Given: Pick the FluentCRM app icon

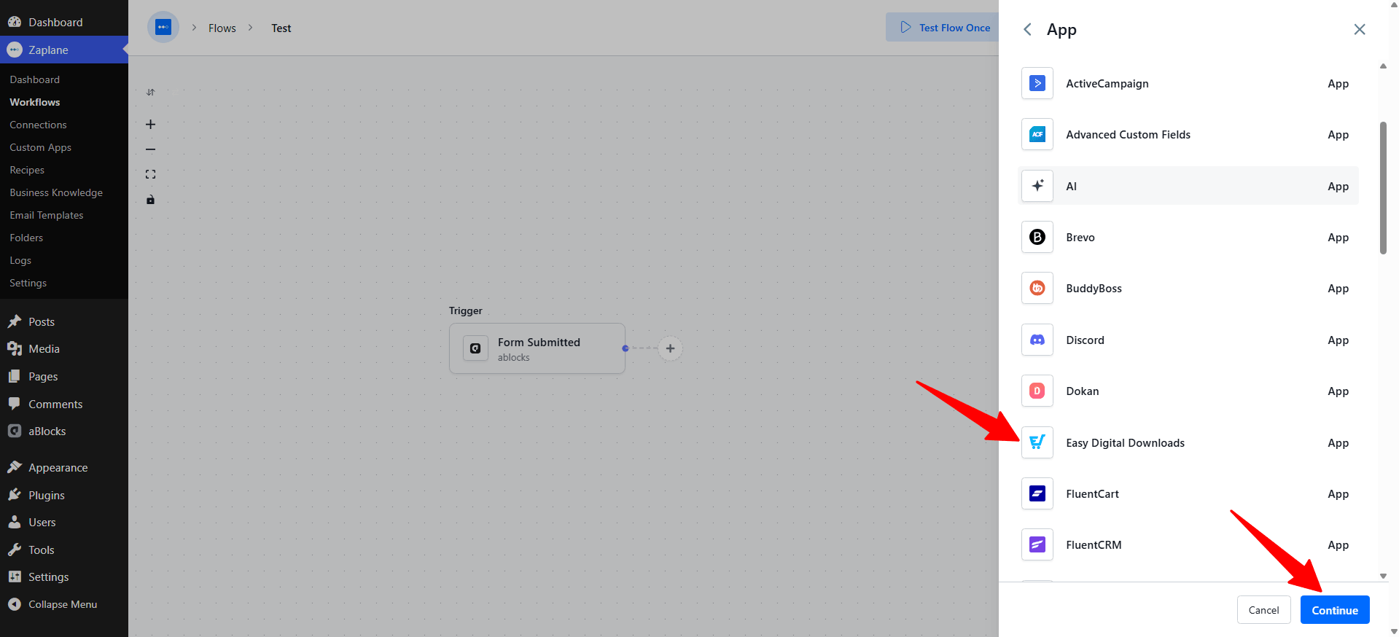Looking at the screenshot, I should click(x=1037, y=545).
